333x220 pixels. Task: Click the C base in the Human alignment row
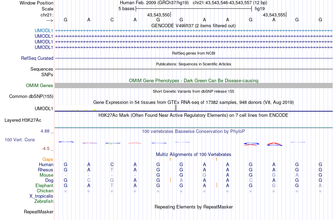112,164
